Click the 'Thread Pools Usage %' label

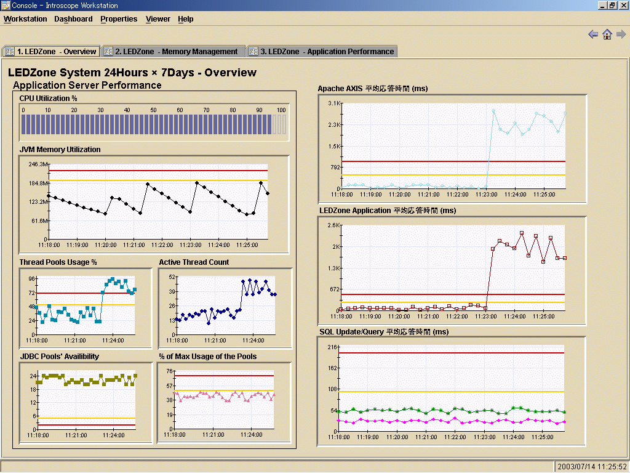click(58, 262)
